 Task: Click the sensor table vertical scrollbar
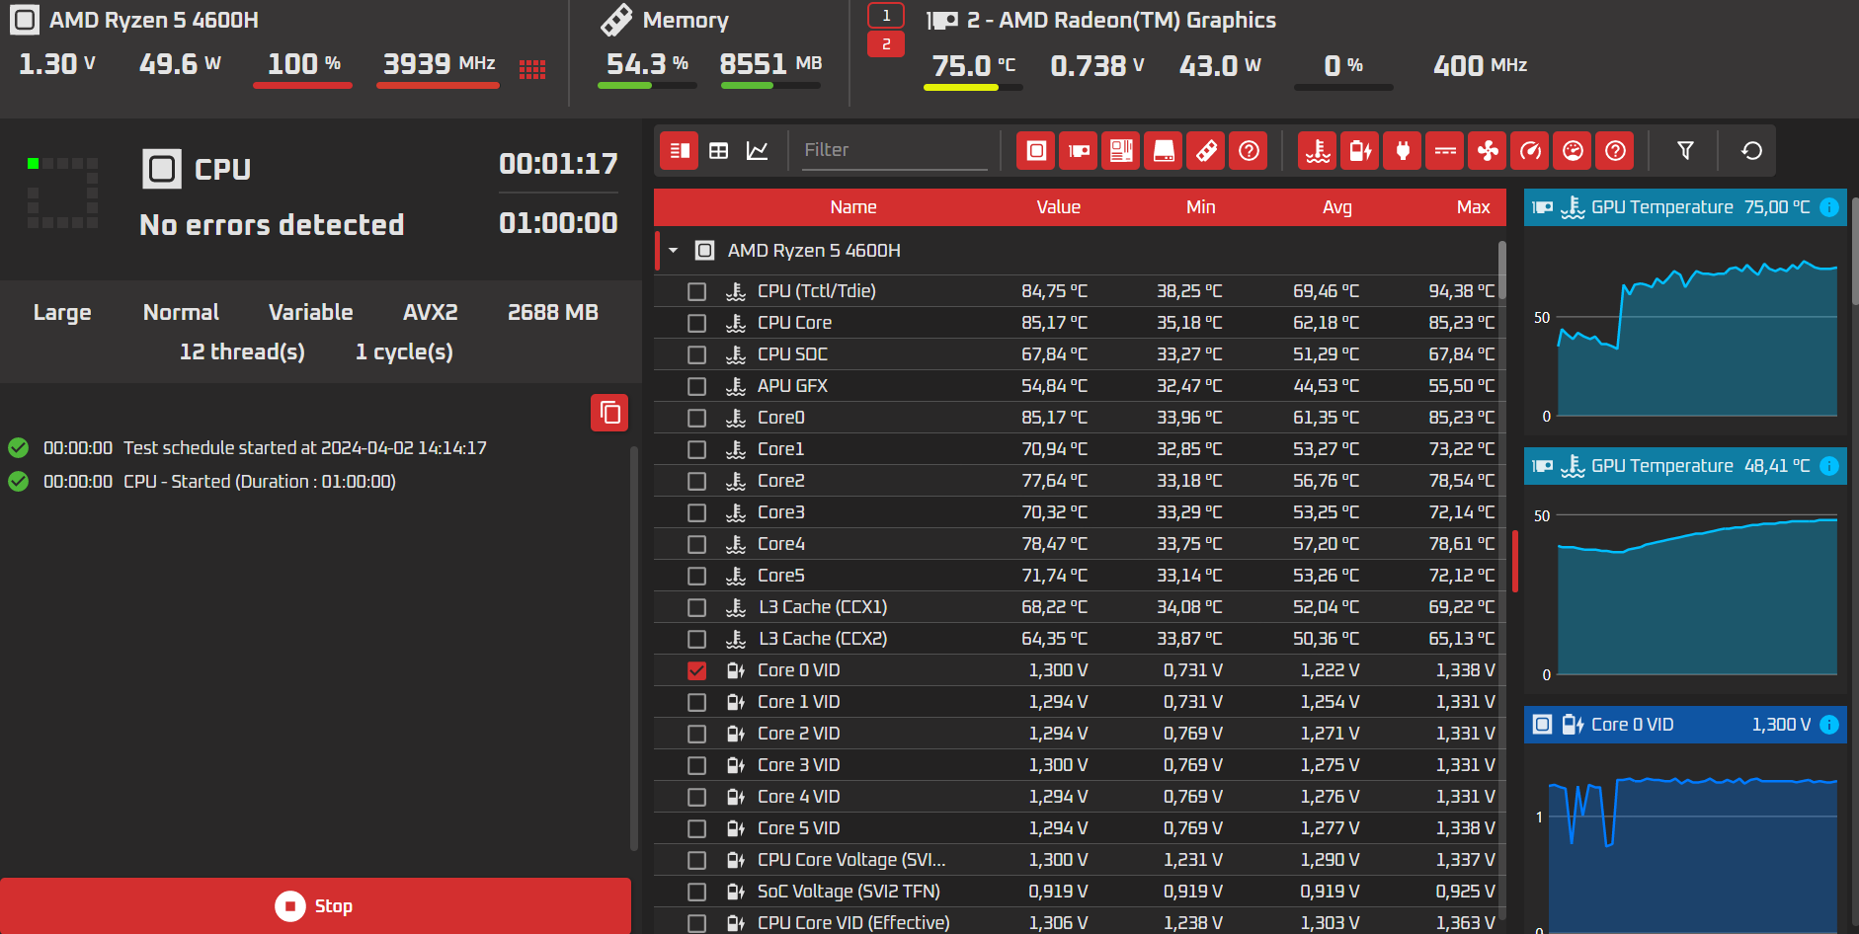coord(1501,270)
